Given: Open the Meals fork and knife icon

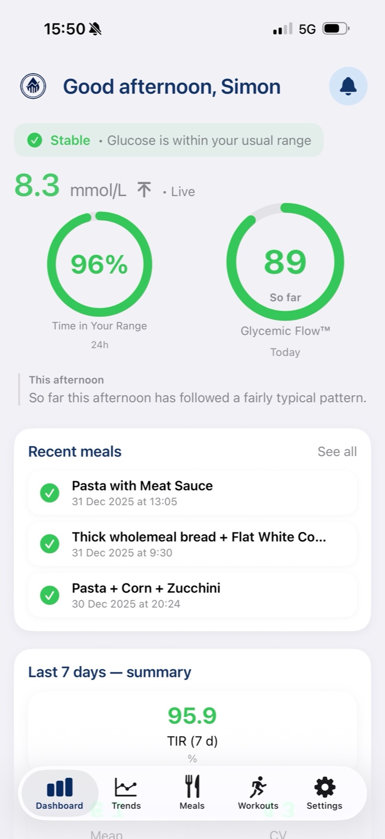Looking at the screenshot, I should (192, 787).
